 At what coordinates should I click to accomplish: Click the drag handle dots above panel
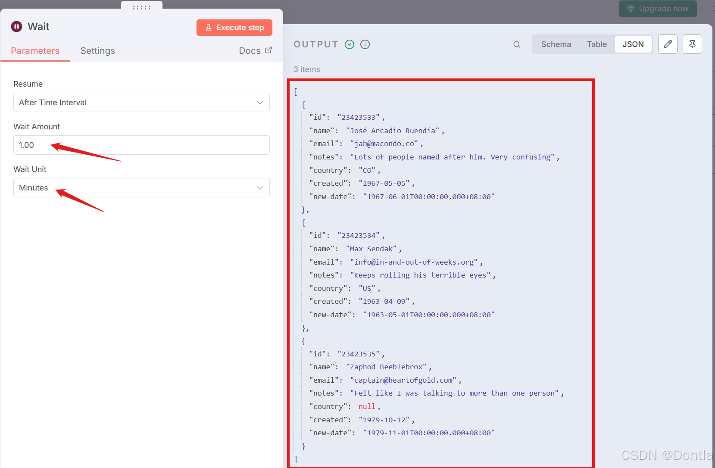coord(141,7)
